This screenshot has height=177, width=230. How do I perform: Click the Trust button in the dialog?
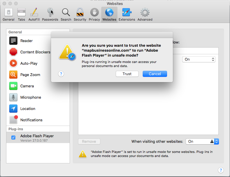coord(127,74)
